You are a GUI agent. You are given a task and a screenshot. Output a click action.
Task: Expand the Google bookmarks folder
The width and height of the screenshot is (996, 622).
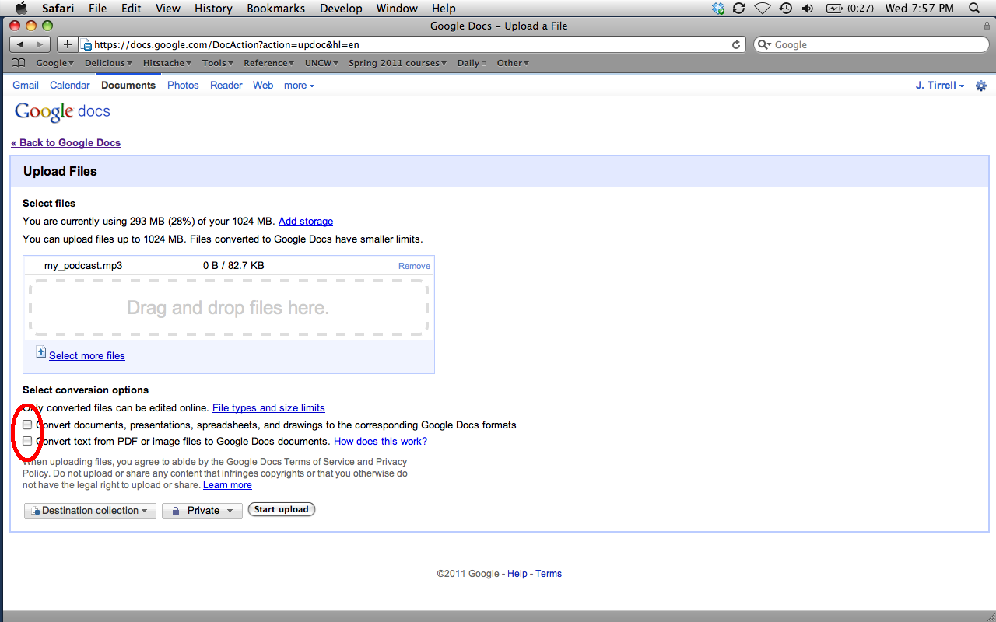click(54, 63)
